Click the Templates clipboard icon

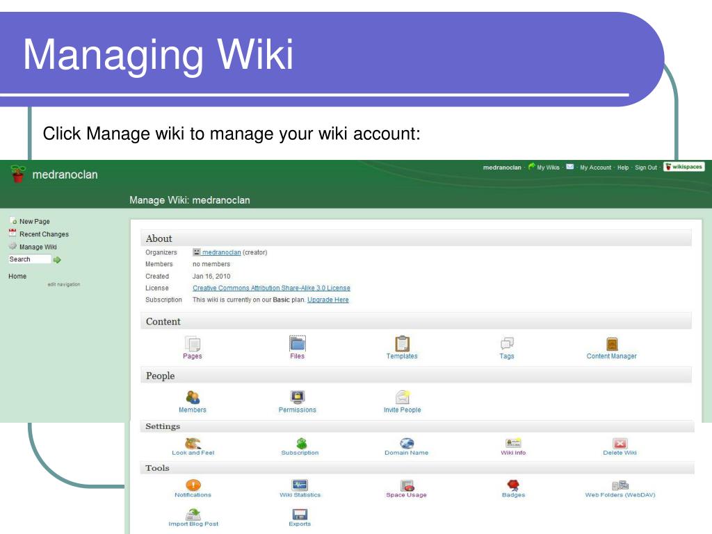(402, 343)
